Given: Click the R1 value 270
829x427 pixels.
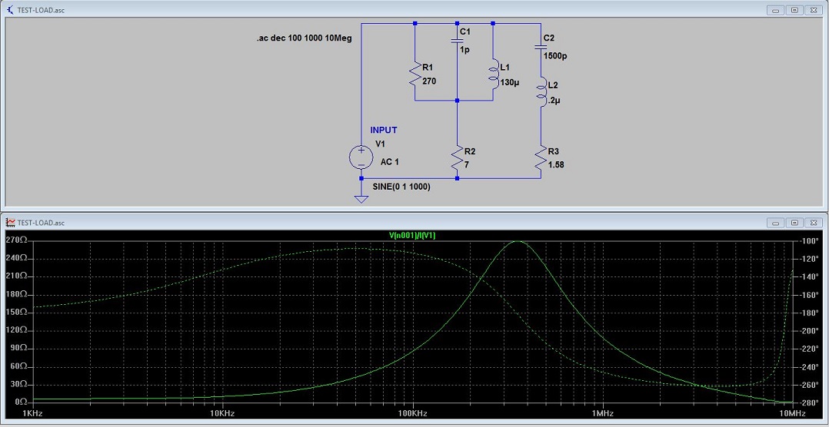Looking at the screenshot, I should point(429,82).
